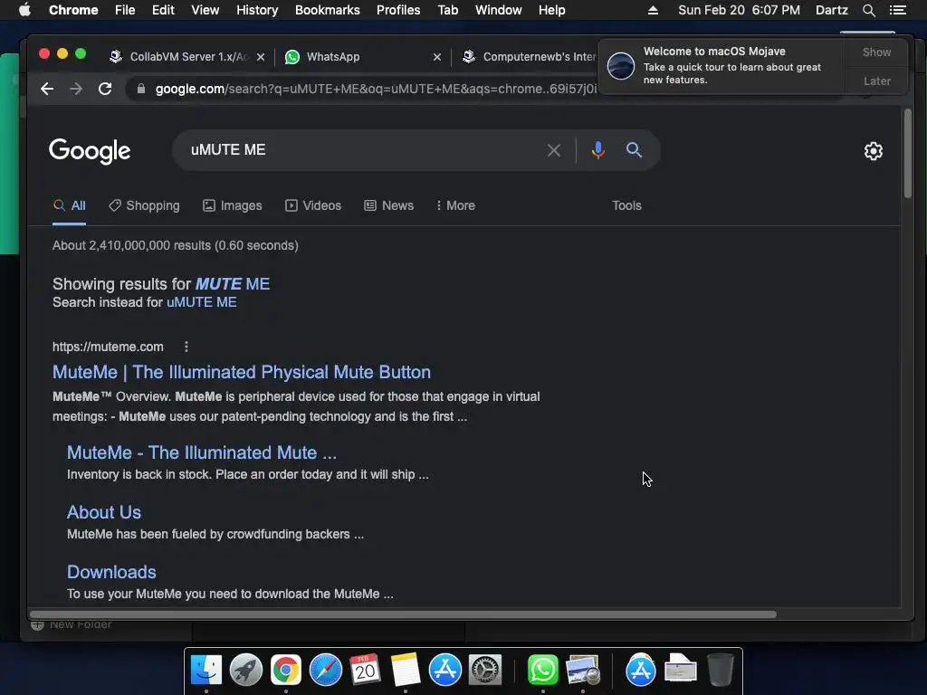
Task: Click Show on the Mojave notification
Action: [876, 52]
